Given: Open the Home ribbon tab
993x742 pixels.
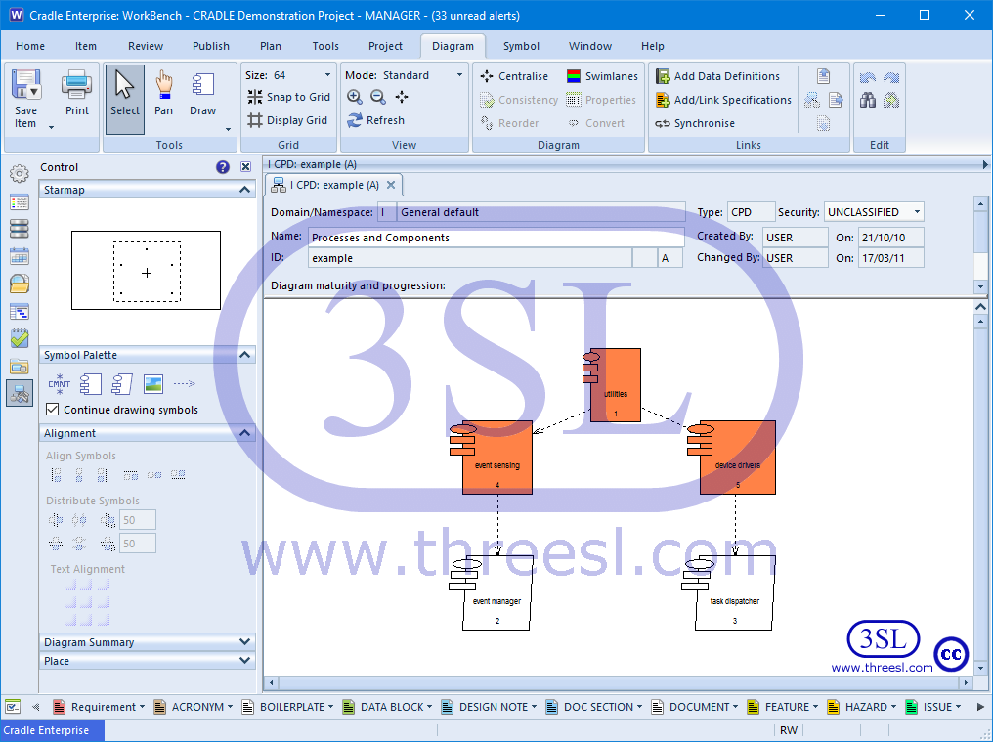Looking at the screenshot, I should (x=30, y=46).
